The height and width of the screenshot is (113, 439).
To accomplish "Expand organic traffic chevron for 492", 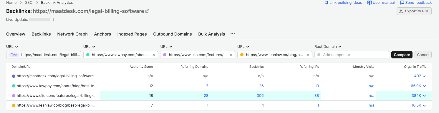I will point(425,76).
